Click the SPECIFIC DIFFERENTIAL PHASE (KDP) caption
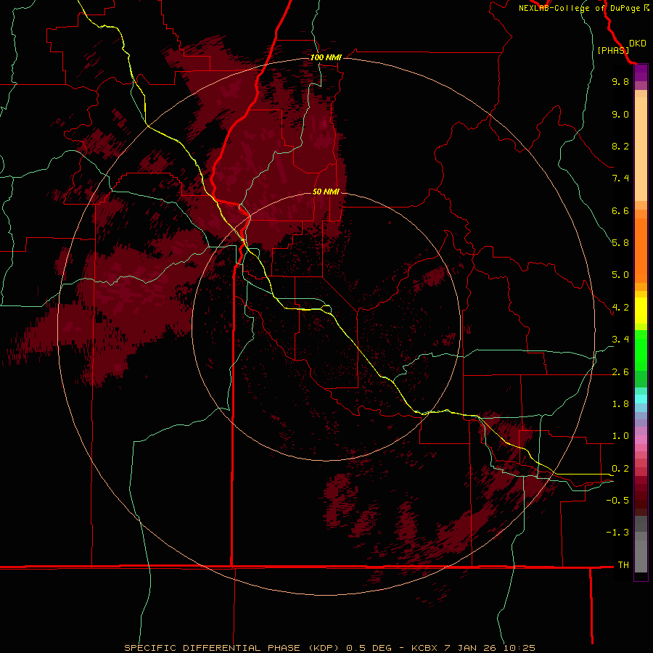653x653 pixels. click(233, 648)
